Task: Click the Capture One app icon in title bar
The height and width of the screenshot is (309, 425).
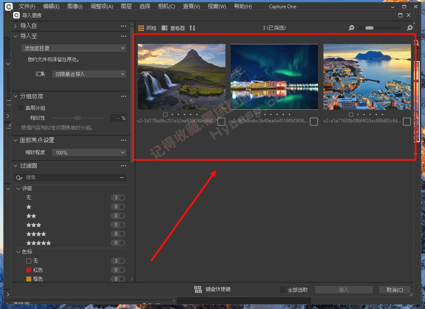Action: 9,7
